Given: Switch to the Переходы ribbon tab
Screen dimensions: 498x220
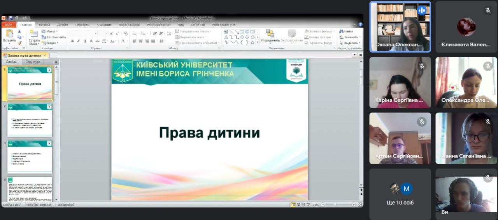Looking at the screenshot, I should 82,24.
